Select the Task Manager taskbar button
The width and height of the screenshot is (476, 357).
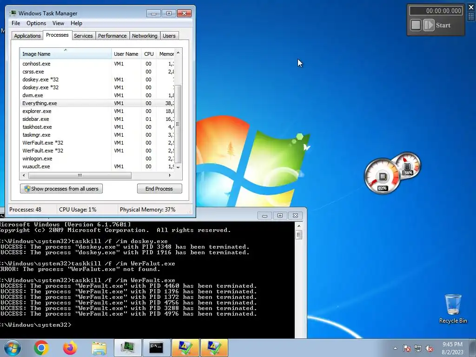click(128, 348)
